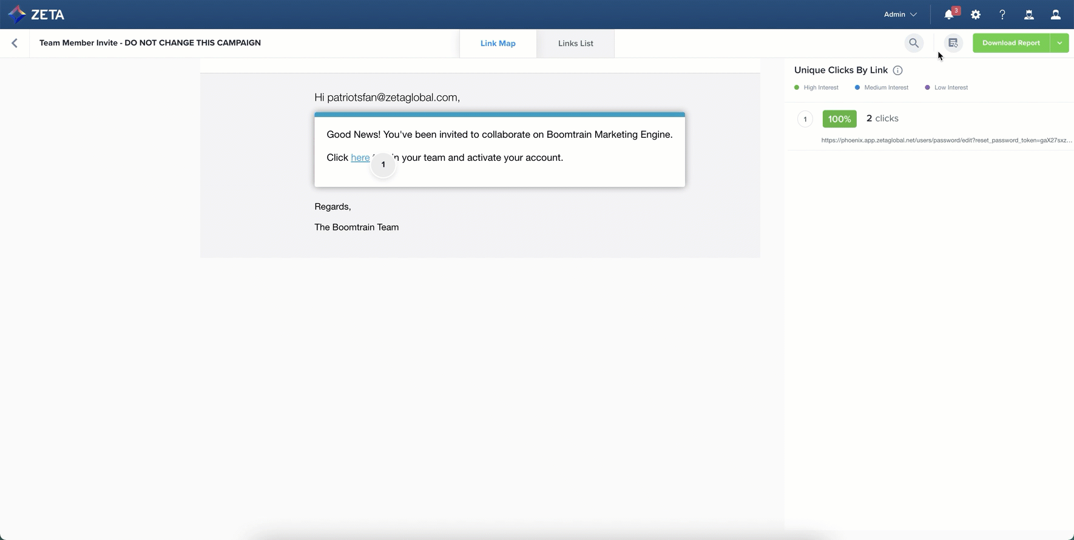Expand the Download Report arrow dropdown
The height and width of the screenshot is (540, 1074).
coord(1059,43)
